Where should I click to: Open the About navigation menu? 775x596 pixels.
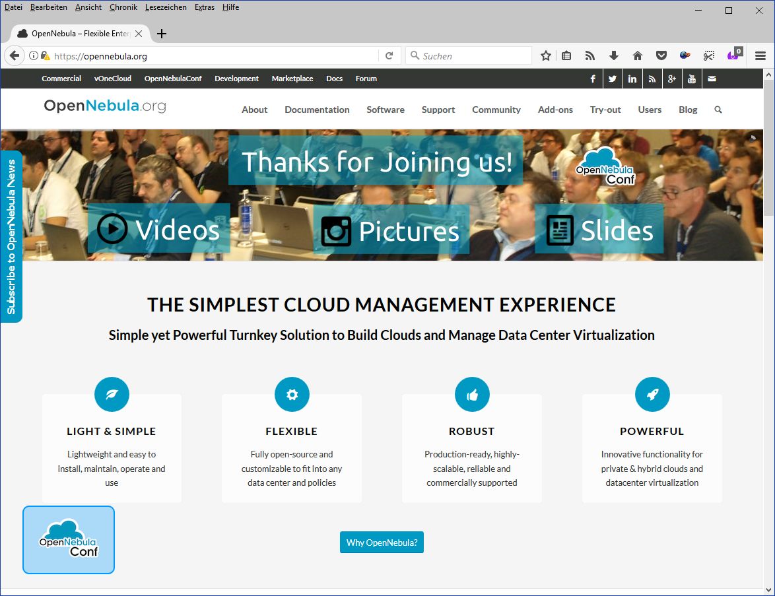(255, 110)
